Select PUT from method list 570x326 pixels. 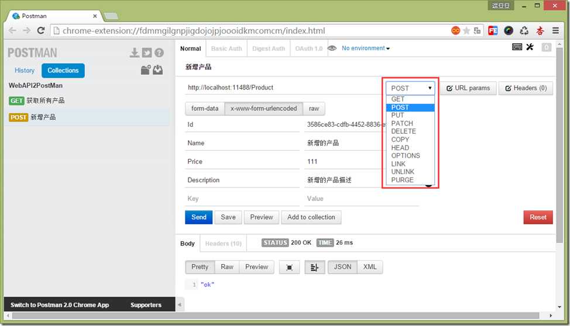point(410,115)
